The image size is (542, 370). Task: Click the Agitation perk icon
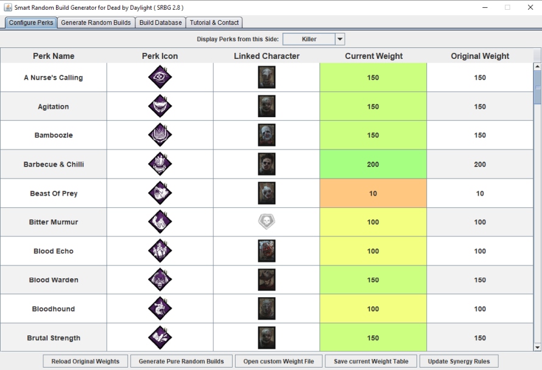160,106
